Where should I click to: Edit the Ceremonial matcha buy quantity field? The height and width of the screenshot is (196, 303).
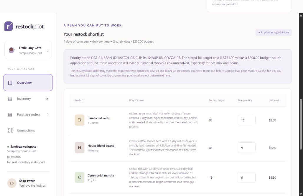pos(246,178)
